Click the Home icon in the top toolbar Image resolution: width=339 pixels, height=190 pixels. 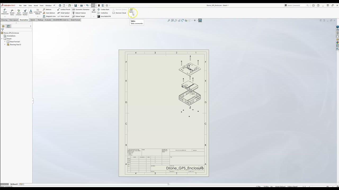[x=60, y=5]
